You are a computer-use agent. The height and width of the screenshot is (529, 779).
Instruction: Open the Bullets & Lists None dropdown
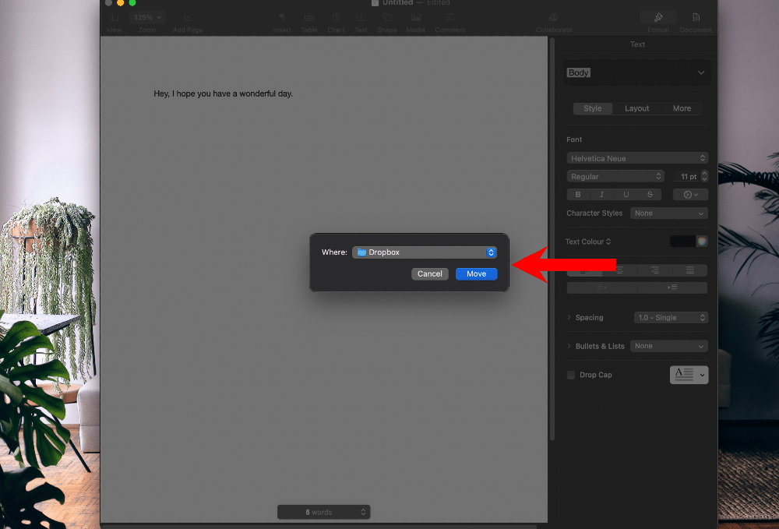[x=668, y=346]
